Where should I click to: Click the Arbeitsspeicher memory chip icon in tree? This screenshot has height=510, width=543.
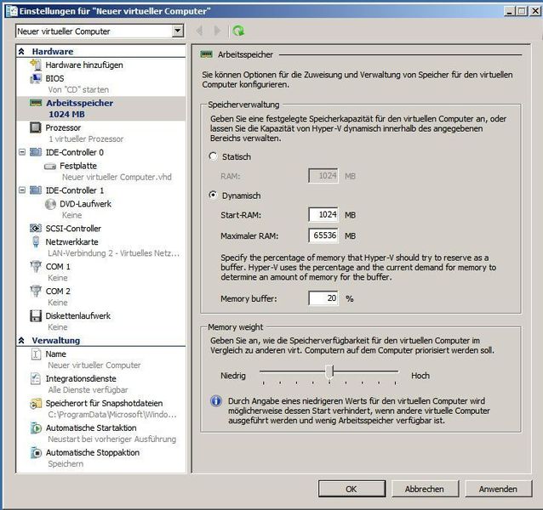click(36, 103)
